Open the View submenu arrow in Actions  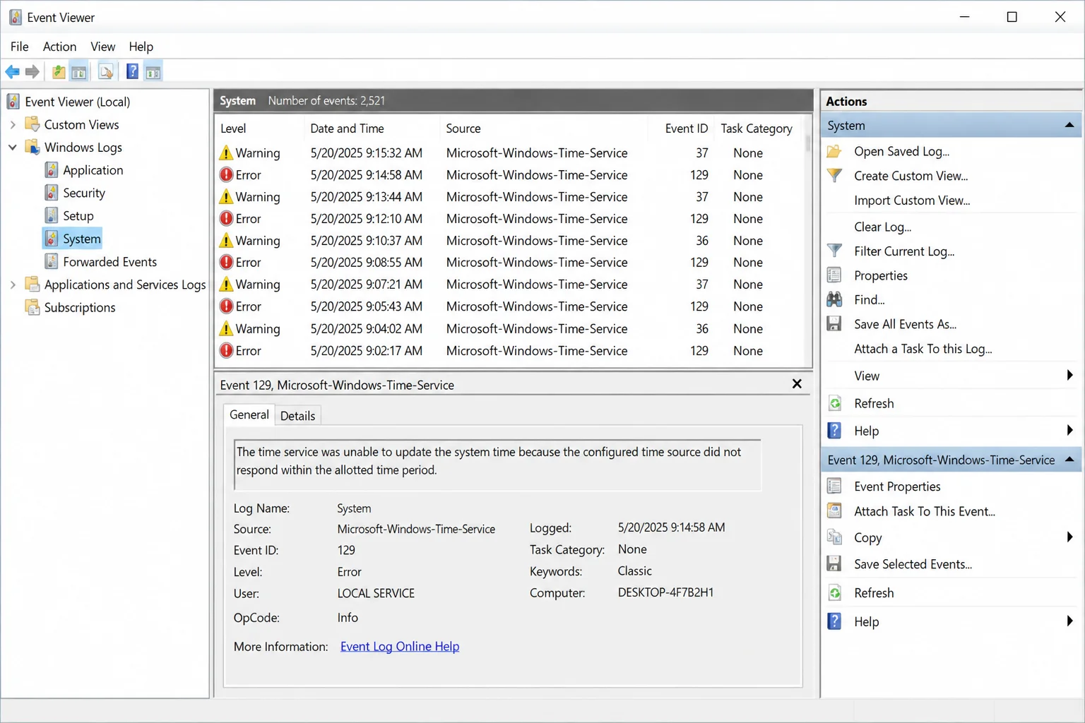[x=1070, y=376]
